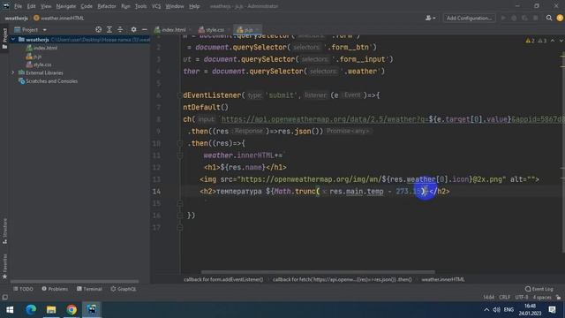Open Microsoft Edge from taskbar
Screen dimensions: 565x318
tap(31, 310)
